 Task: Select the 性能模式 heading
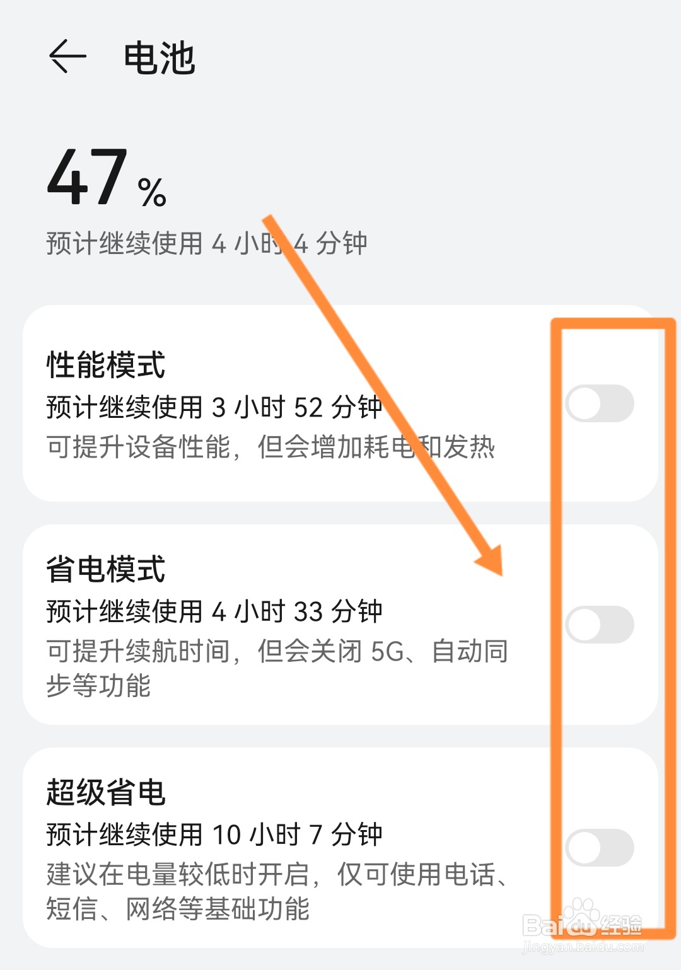[106, 365]
